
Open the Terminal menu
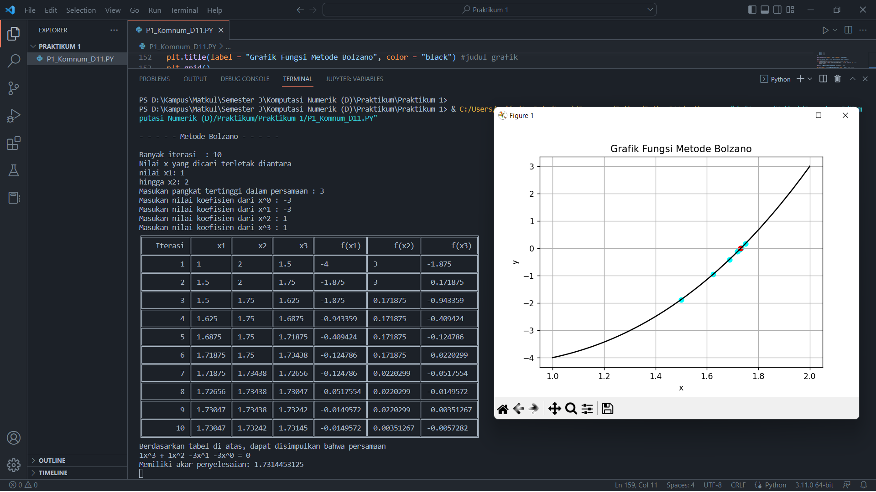coord(183,10)
